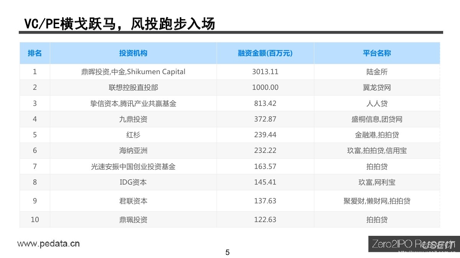Image resolution: width=460 pixels, height=258 pixels.
Task: Select the '红杉' investor cell
Action: [x=133, y=135]
